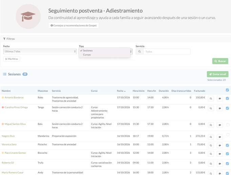The height and width of the screenshot is (175, 231).
Task: Click the Hora inicio column header
Action: [x=139, y=91]
